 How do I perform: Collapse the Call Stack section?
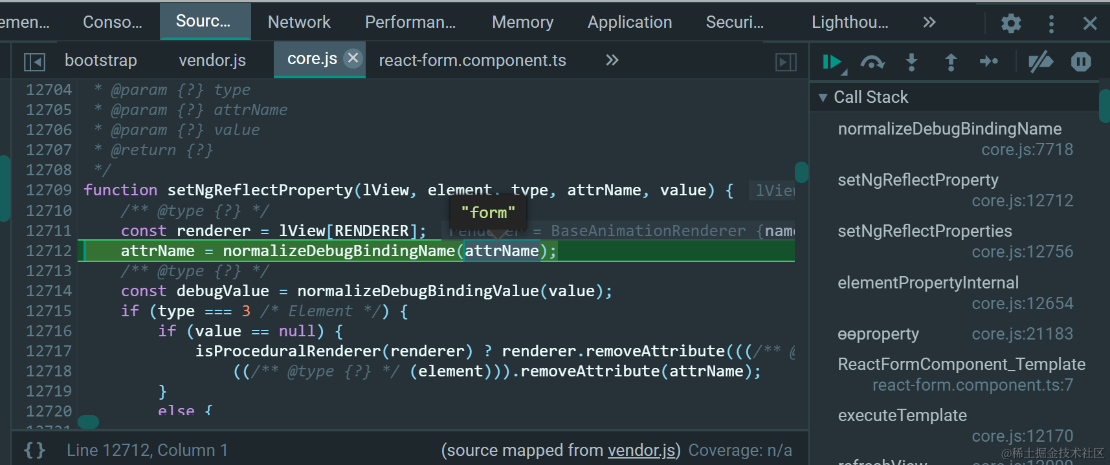[823, 98]
